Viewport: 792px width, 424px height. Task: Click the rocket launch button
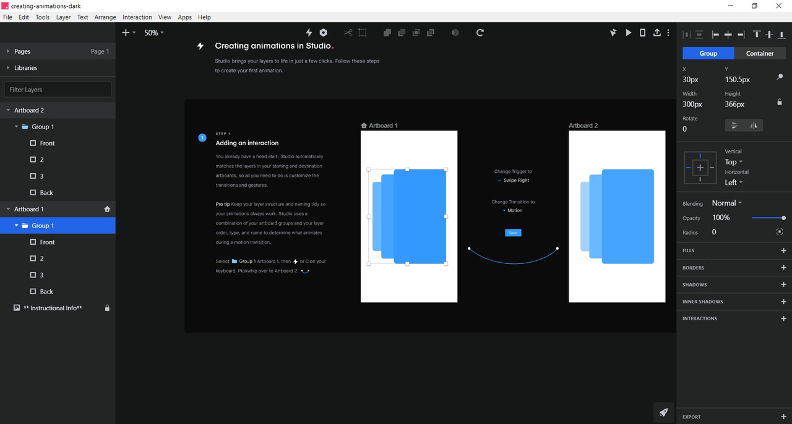[663, 412]
